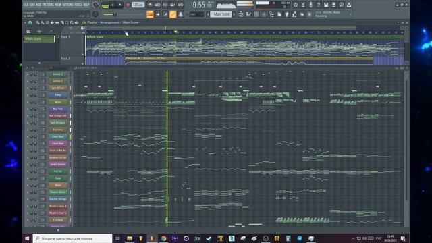Open the content library download icon
The width and height of the screenshot is (432, 243).
(349, 5)
